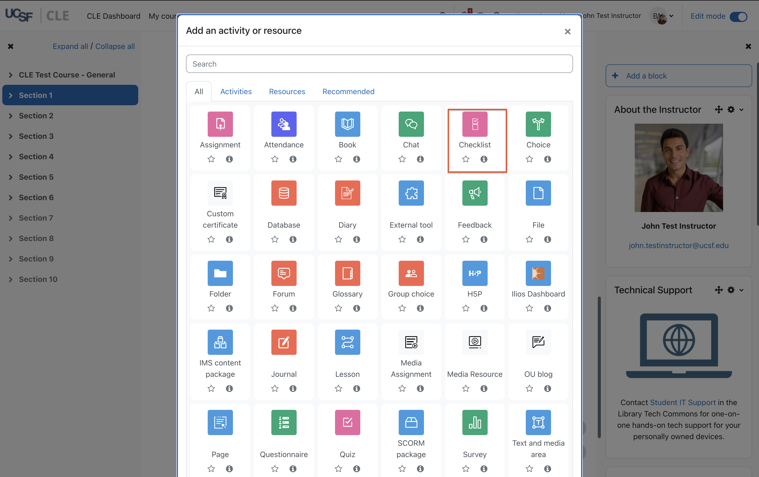Select the Quiz activity icon
This screenshot has height=477, width=759.
pos(347,422)
